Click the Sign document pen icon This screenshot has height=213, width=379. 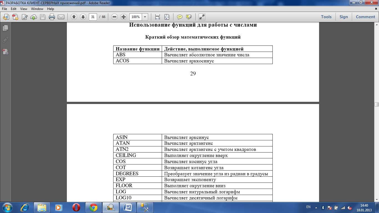click(24, 17)
